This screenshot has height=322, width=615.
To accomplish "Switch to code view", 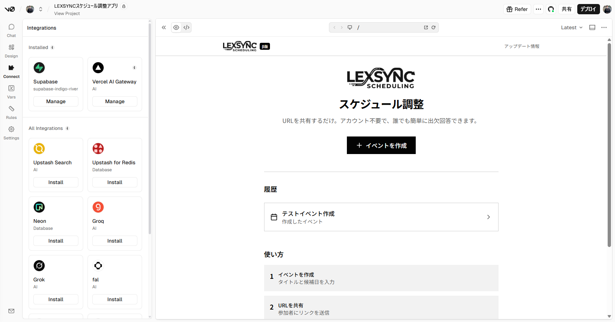I will point(186,27).
